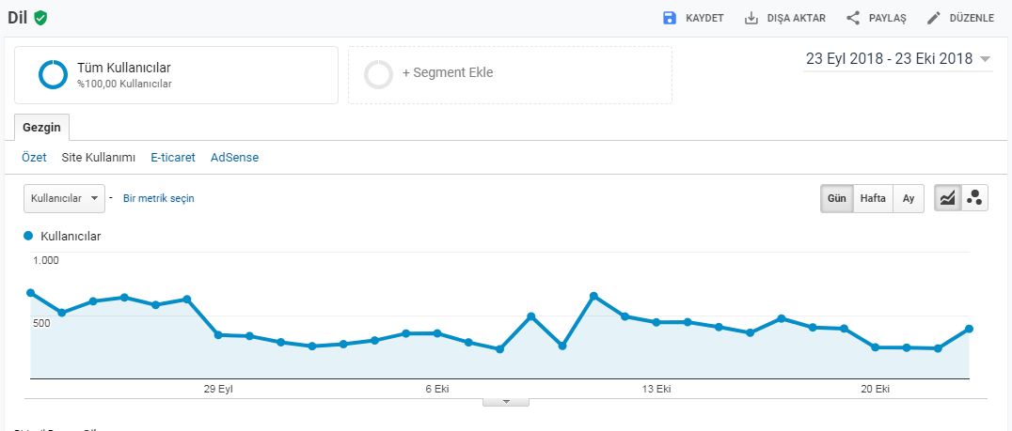Click the Paylaş share icon
Image resolution: width=1012 pixels, height=431 pixels.
click(x=853, y=18)
